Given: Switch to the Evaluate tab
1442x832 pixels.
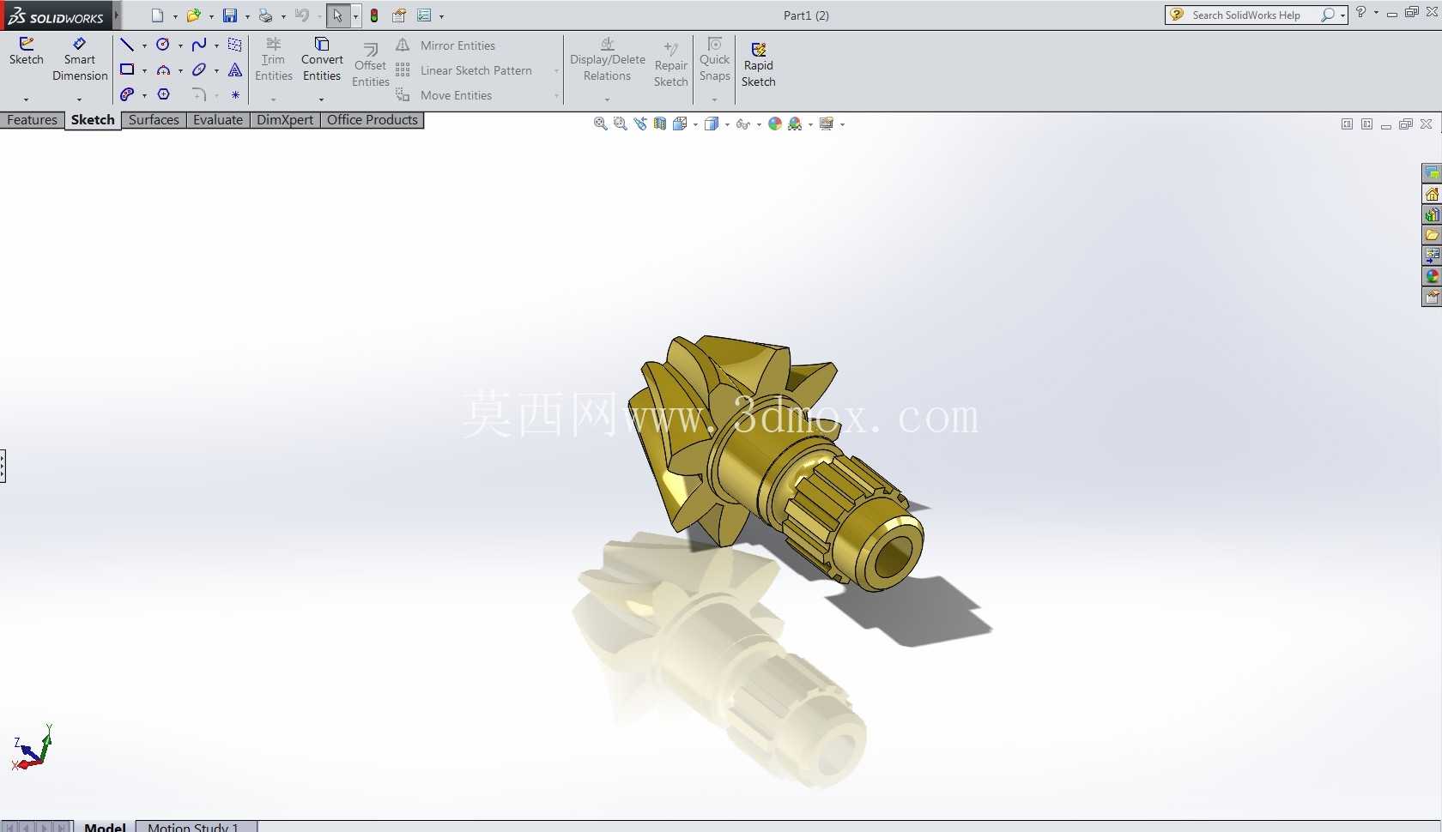Looking at the screenshot, I should pos(218,120).
